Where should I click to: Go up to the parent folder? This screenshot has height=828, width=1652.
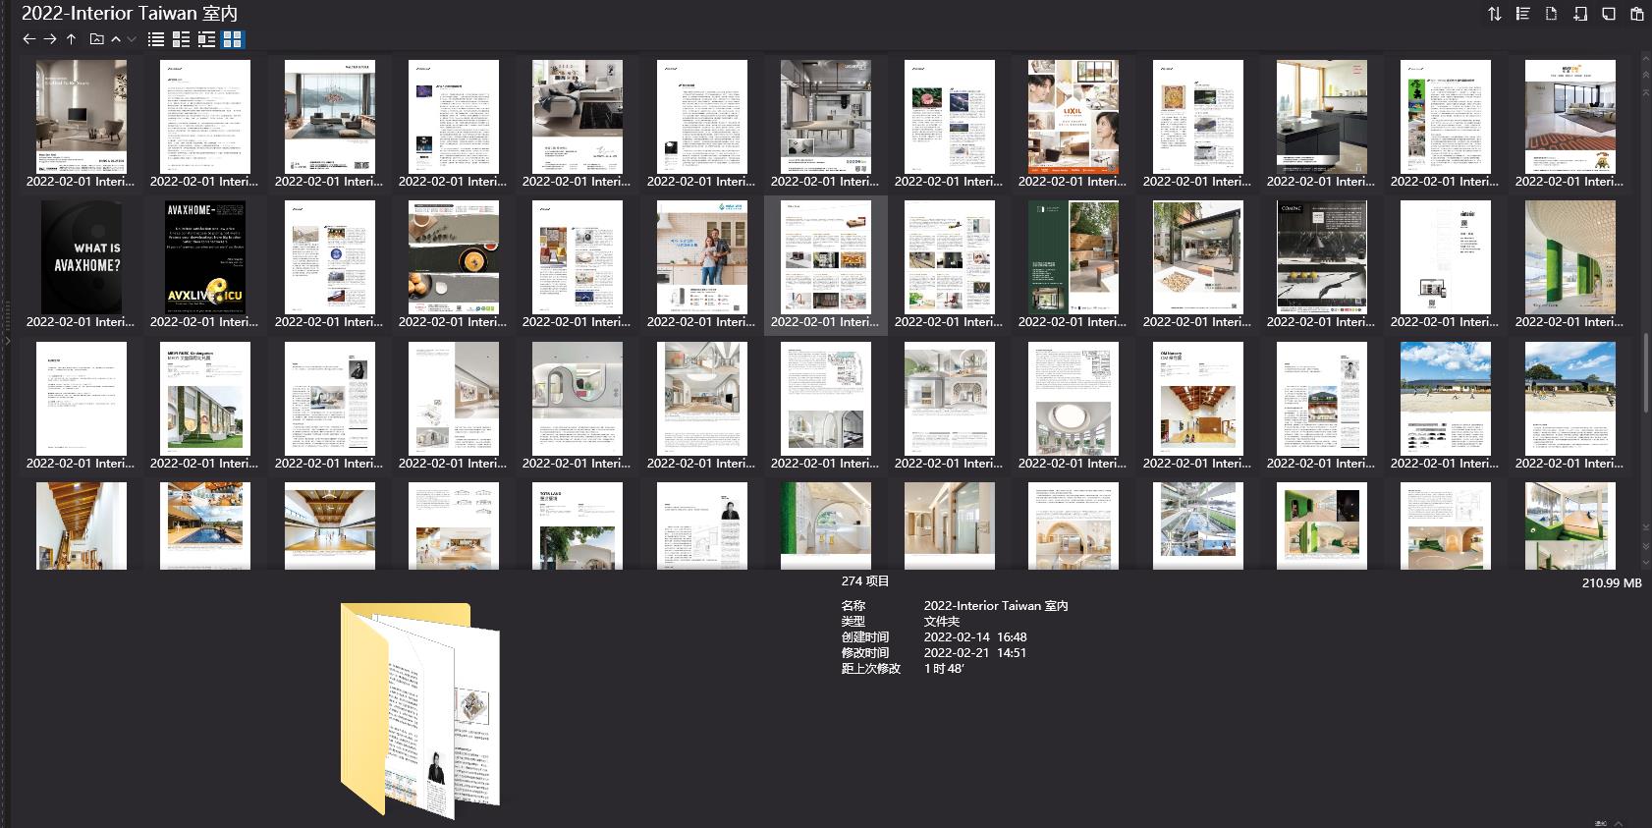coord(72,39)
